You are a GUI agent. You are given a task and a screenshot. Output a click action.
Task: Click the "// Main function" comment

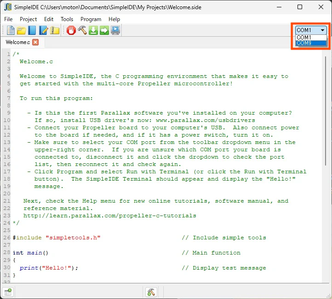tap(211, 253)
